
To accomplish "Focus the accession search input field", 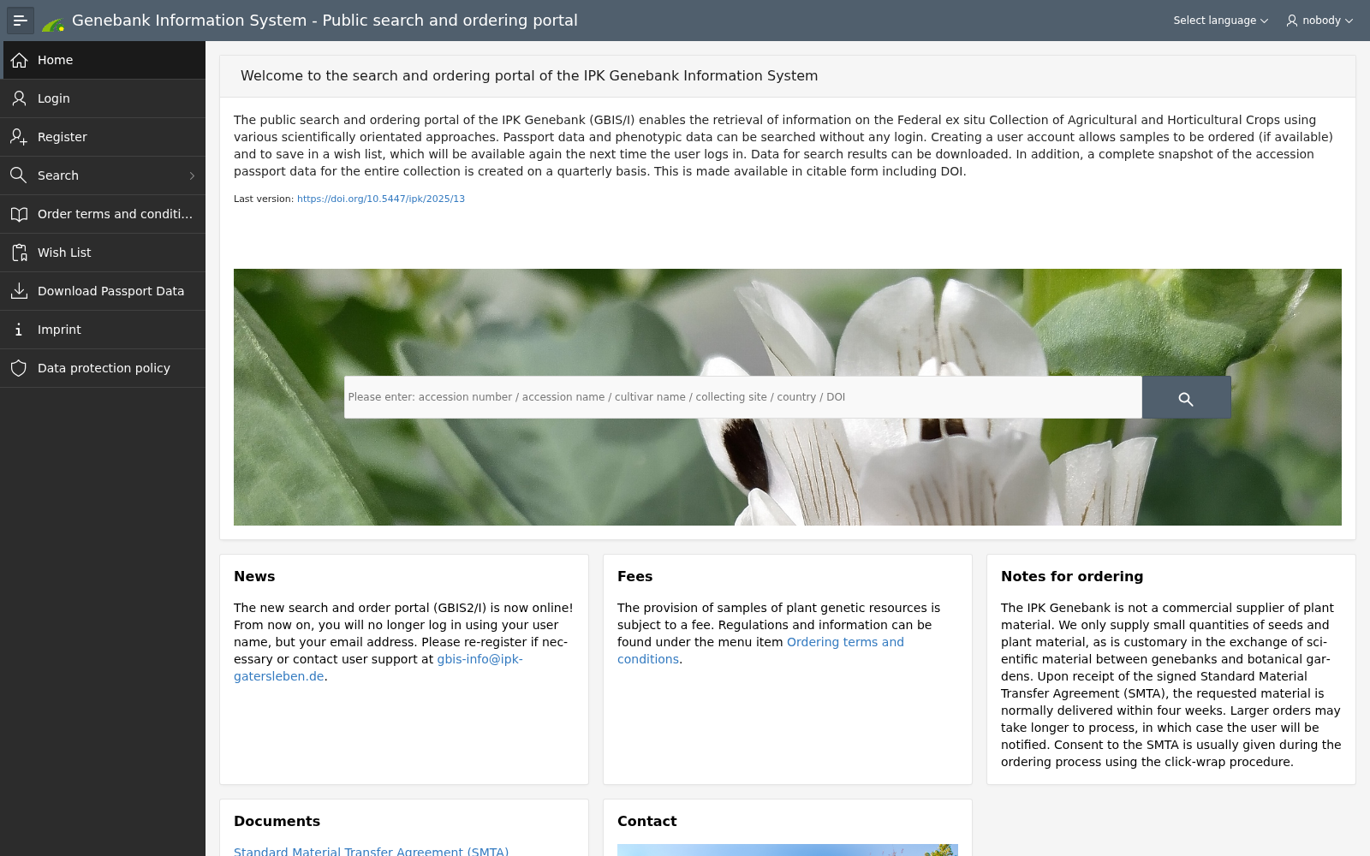I will (742, 397).
